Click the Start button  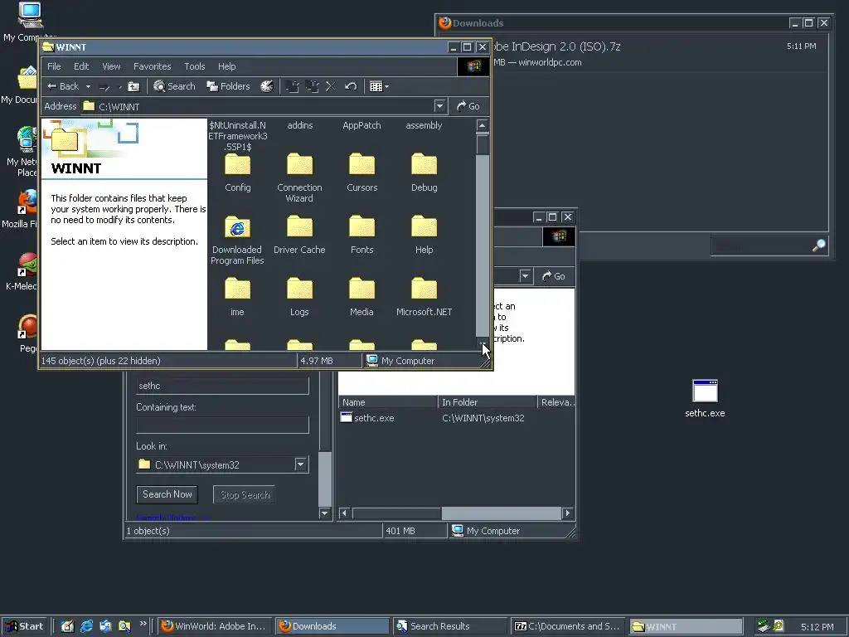(24, 626)
